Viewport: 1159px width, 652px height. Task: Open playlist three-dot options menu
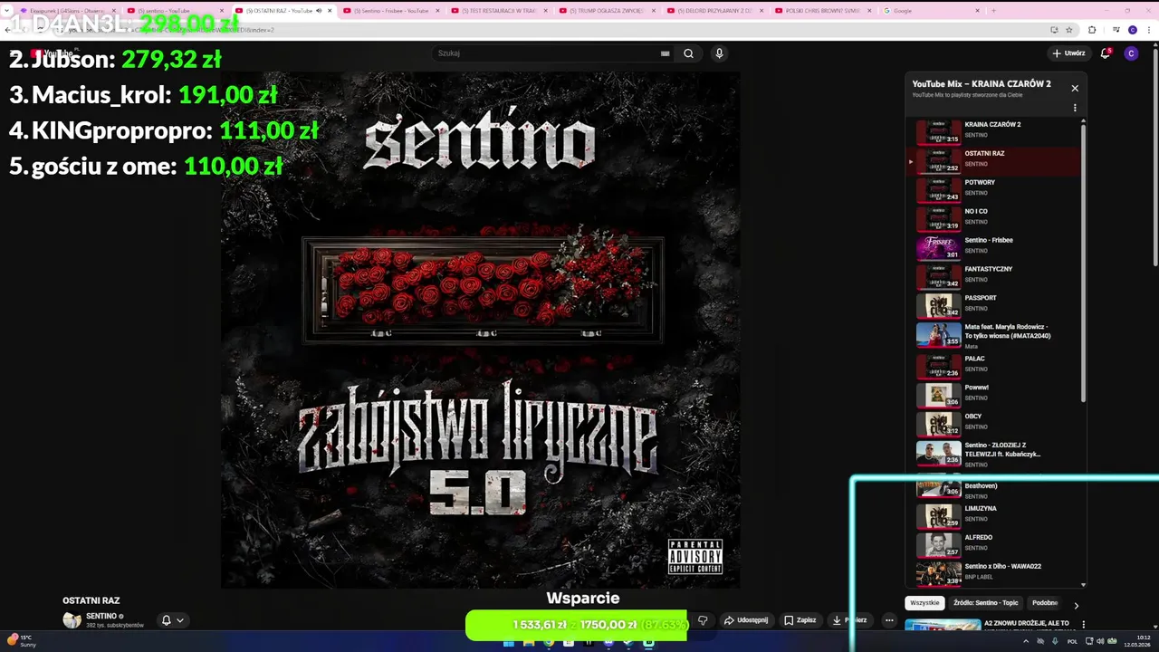click(x=1075, y=108)
